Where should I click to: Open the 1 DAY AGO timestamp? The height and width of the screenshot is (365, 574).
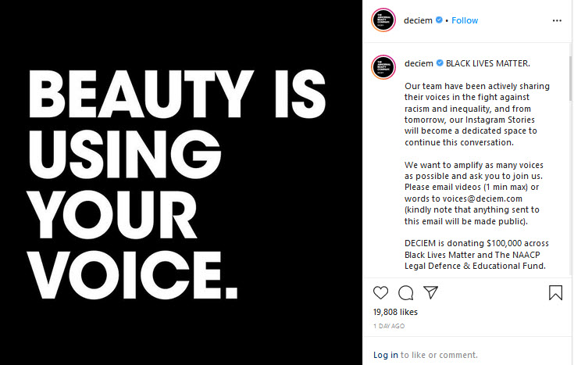click(389, 326)
